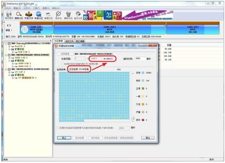Viewport: 225px width, 163px height.
Task: Click the DiskGenius app icon in the title bar
Action: (4, 4)
